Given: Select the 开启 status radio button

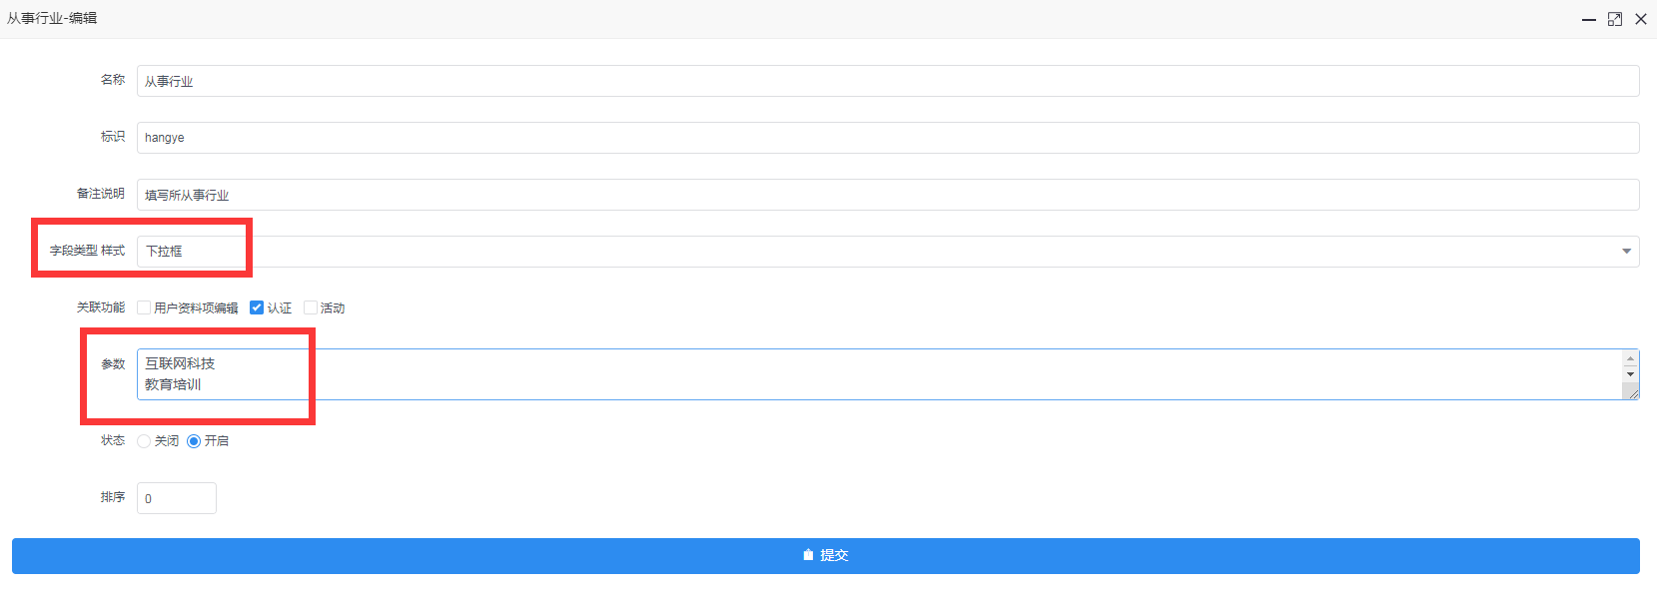Looking at the screenshot, I should 194,441.
